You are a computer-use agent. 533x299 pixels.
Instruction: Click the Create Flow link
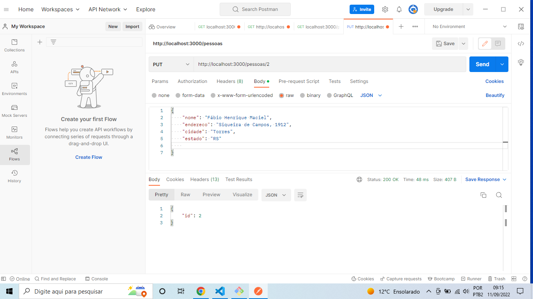point(89,157)
